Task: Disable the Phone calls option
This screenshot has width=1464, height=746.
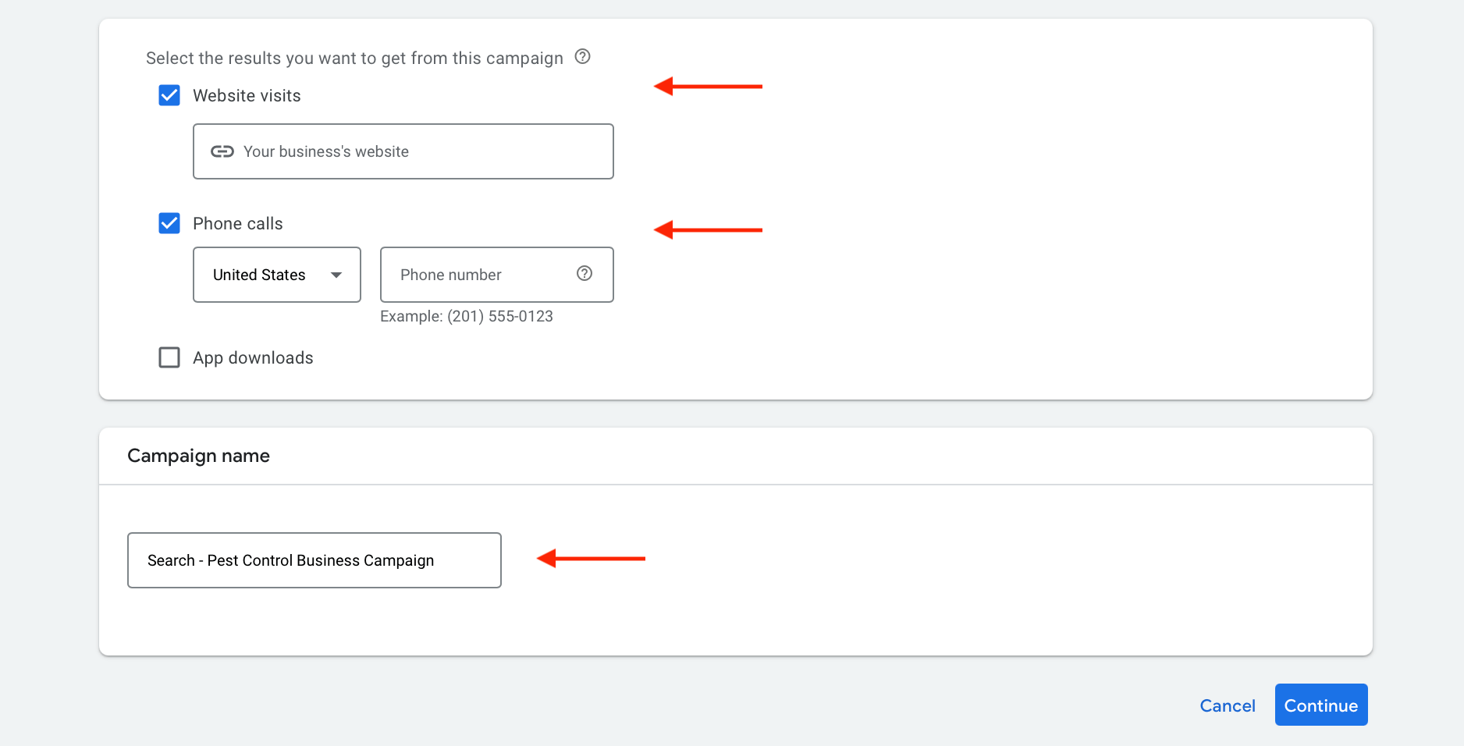Action: [169, 223]
